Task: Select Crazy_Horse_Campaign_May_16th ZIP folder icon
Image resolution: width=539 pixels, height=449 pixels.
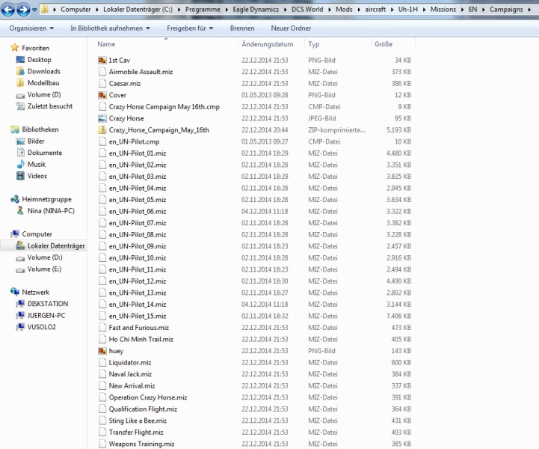Action: (102, 129)
